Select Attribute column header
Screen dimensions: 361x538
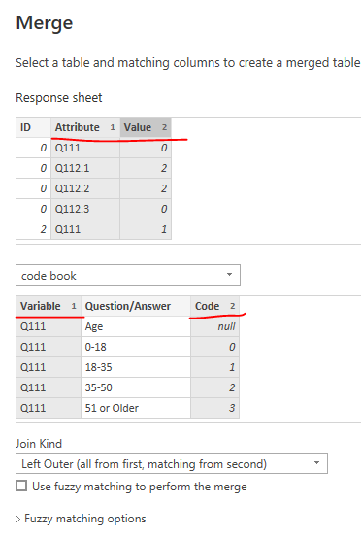(85, 127)
